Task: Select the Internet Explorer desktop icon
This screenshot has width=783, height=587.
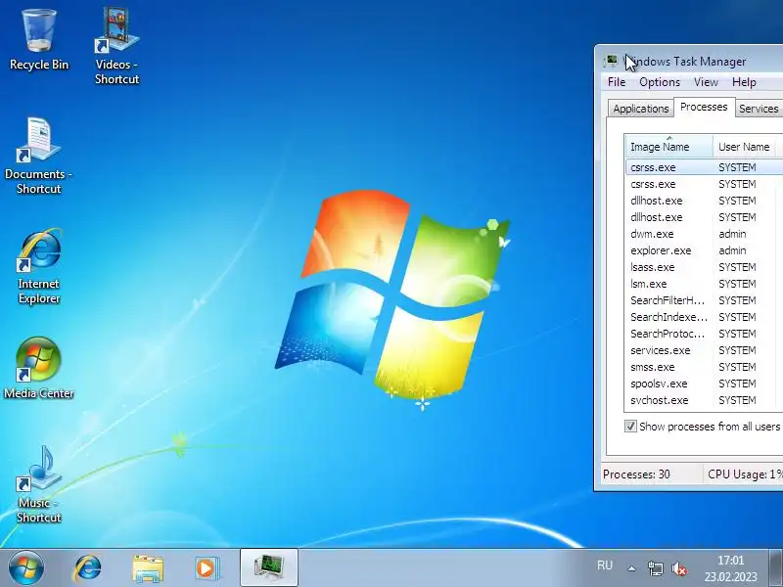Action: pyautogui.click(x=39, y=265)
